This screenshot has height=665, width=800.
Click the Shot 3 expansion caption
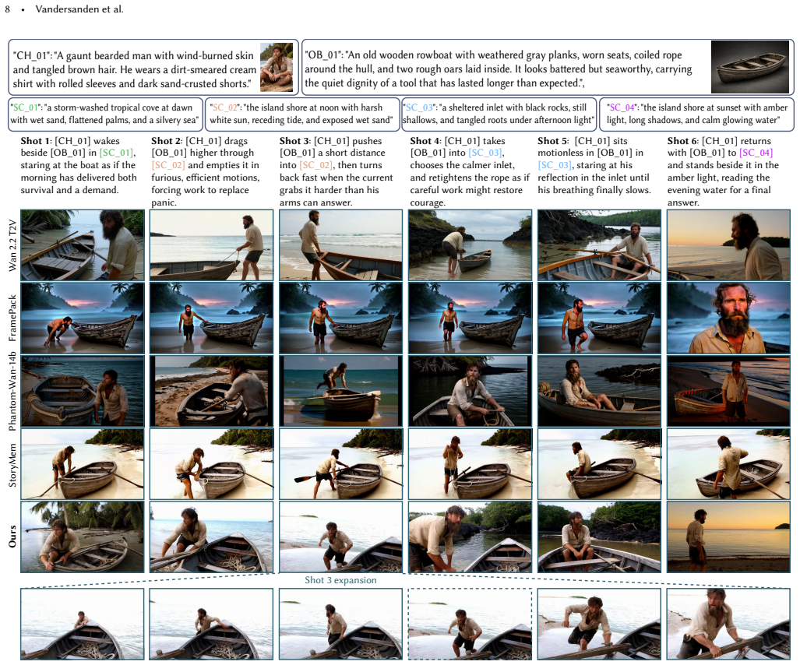point(341,580)
